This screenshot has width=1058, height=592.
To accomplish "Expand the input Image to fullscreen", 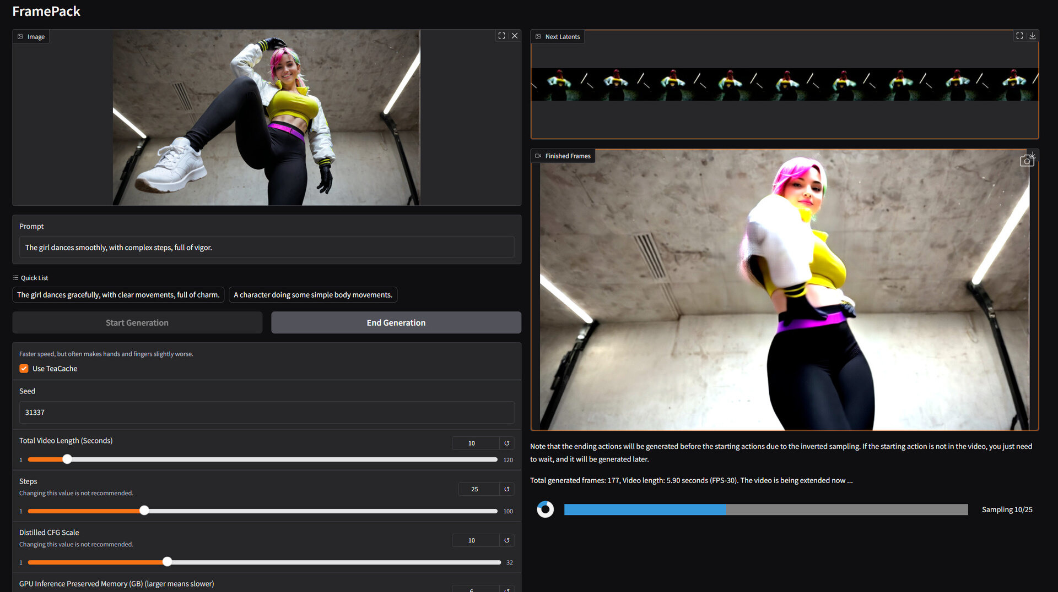I will click(x=501, y=36).
